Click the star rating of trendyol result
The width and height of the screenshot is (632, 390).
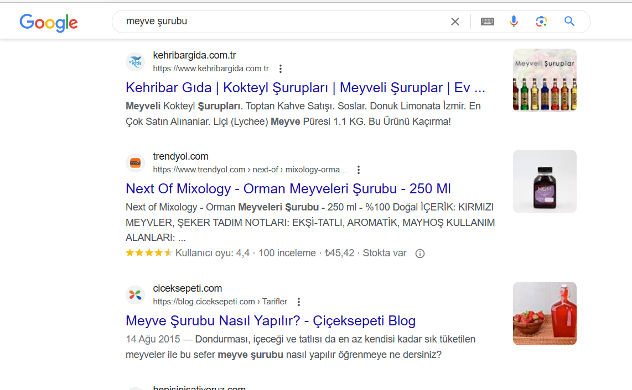click(x=149, y=253)
